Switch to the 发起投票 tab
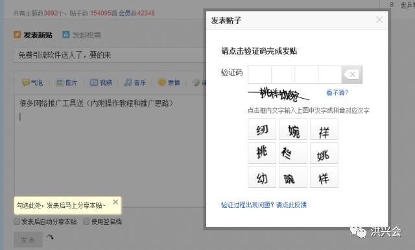 click(87, 35)
